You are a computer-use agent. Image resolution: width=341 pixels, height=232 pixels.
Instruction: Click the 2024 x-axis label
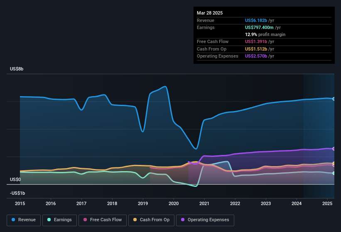(x=297, y=203)
